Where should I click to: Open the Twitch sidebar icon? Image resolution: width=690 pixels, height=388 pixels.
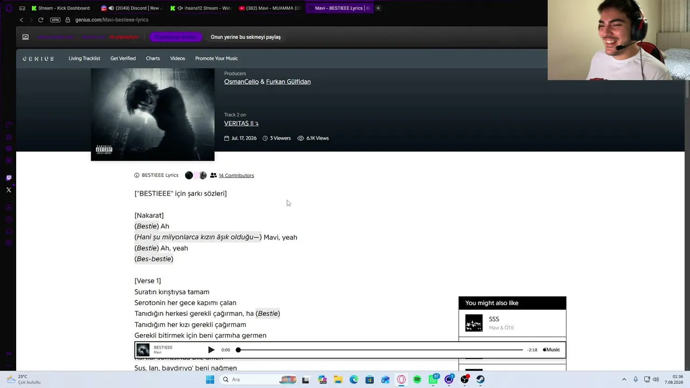(9, 178)
